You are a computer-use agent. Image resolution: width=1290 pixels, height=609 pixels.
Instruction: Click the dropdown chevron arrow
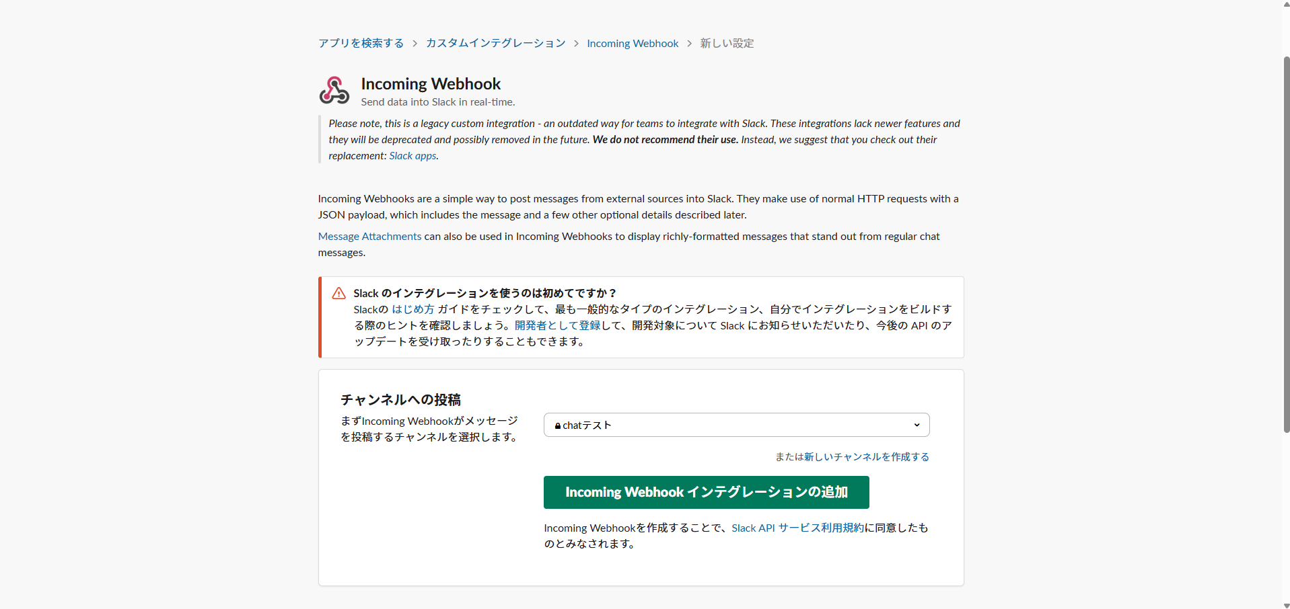click(917, 425)
